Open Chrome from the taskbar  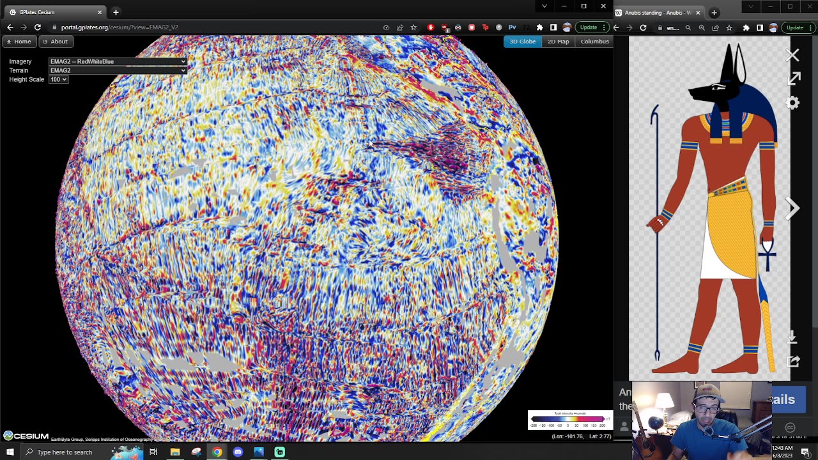pyautogui.click(x=217, y=452)
